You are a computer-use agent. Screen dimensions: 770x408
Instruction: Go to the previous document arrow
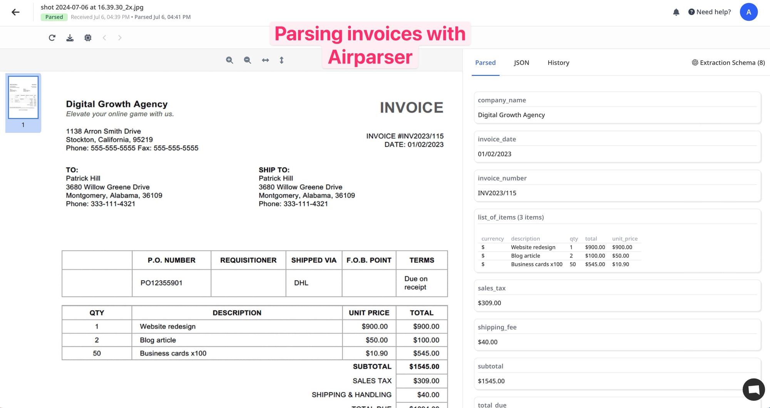pyautogui.click(x=104, y=38)
